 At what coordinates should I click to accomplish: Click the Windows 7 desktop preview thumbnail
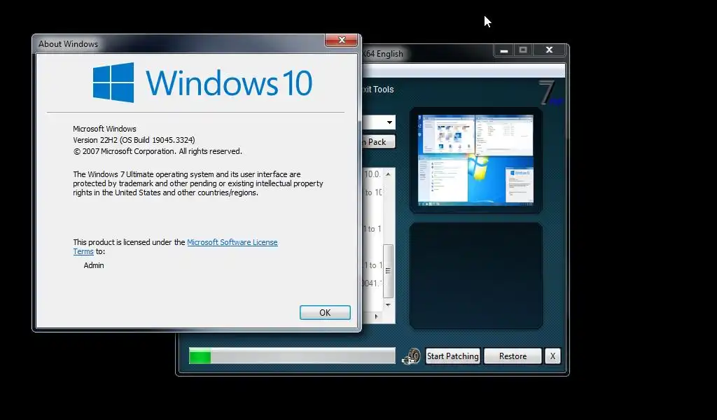point(475,160)
